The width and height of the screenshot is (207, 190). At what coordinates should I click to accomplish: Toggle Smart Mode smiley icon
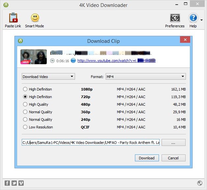point(35,17)
